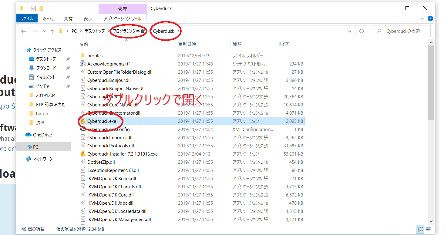This screenshot has width=444, height=235.
Task: Click the CustomOpenFileFolderDialog.dll file icon
Action: (83, 72)
